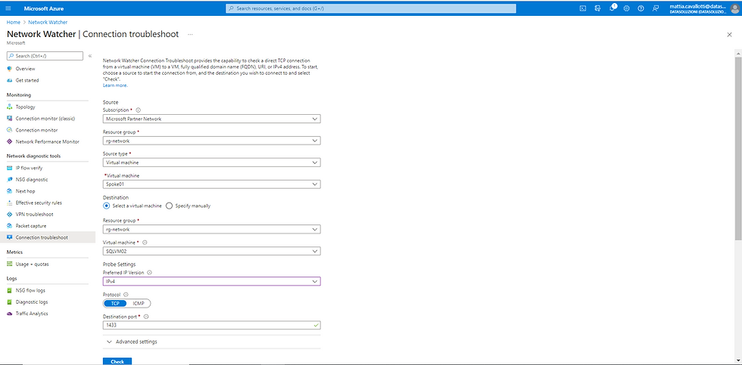Open the ellipsis more options menu
Viewport: 742px width, 365px height.
pos(190,35)
